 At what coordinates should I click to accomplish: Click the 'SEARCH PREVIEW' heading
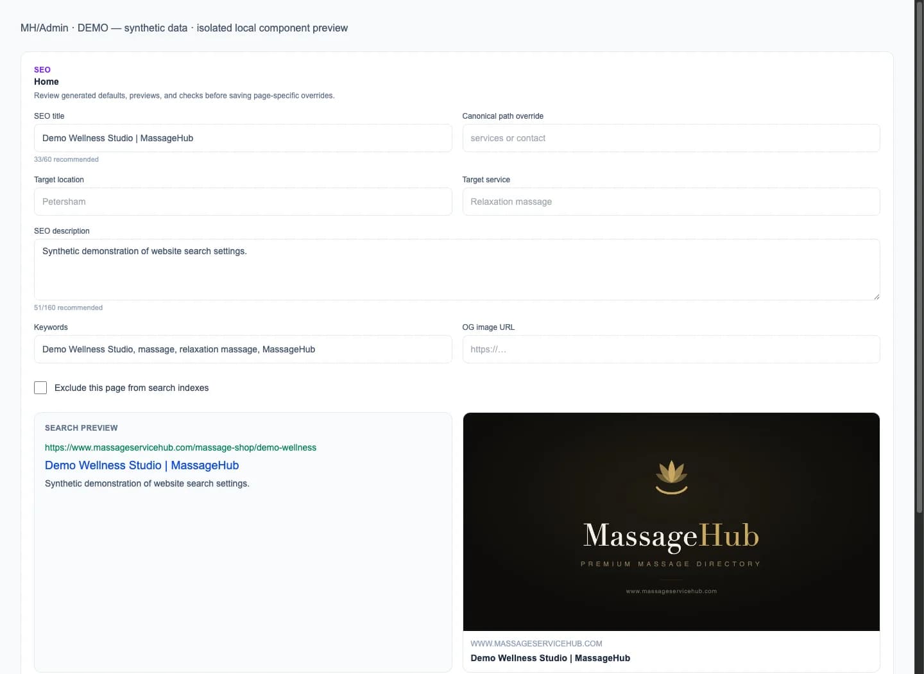coord(81,428)
